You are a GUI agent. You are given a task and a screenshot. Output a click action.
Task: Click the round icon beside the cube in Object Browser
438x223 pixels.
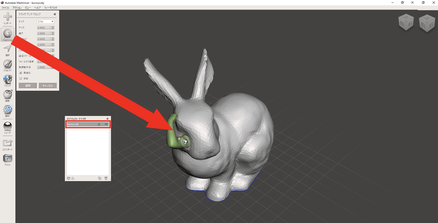click(73, 178)
